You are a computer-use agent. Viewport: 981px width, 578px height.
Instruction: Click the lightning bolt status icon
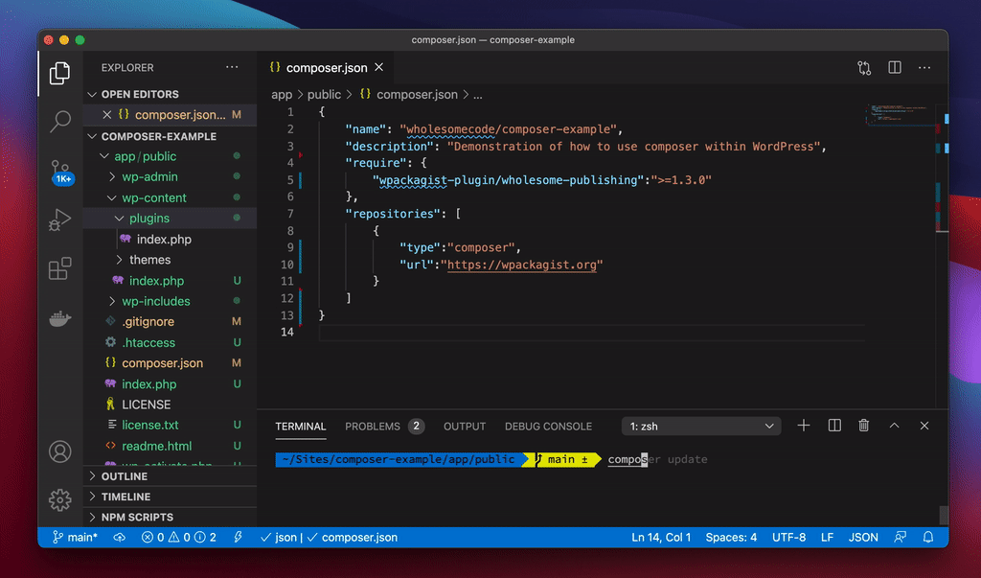coord(238,538)
